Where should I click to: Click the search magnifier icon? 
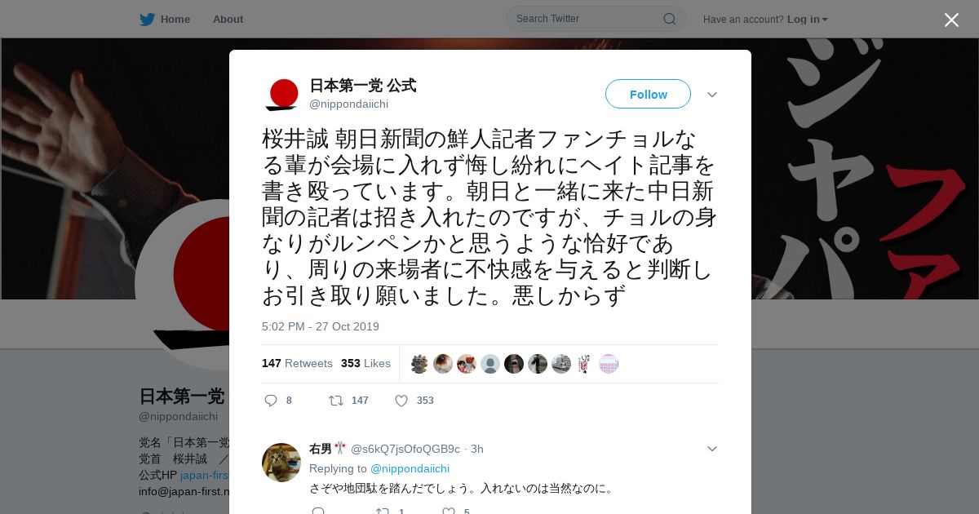point(669,19)
